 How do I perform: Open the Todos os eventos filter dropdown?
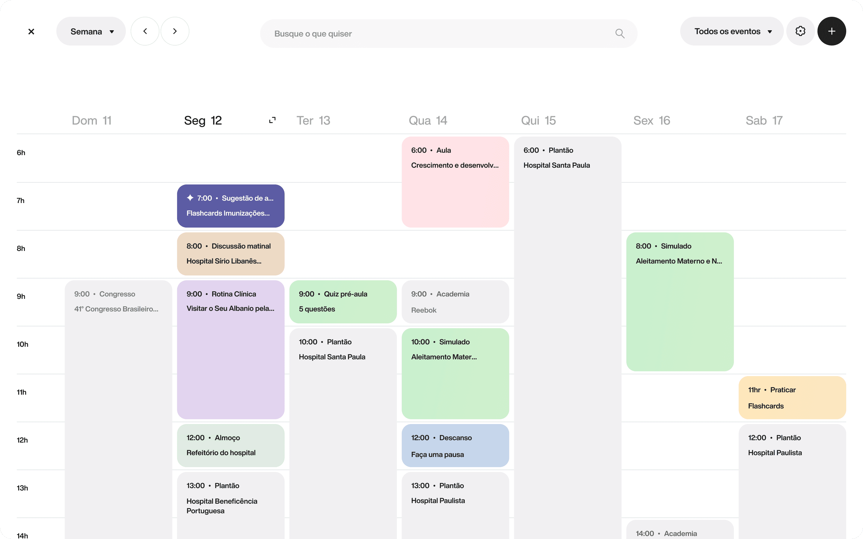pos(732,31)
